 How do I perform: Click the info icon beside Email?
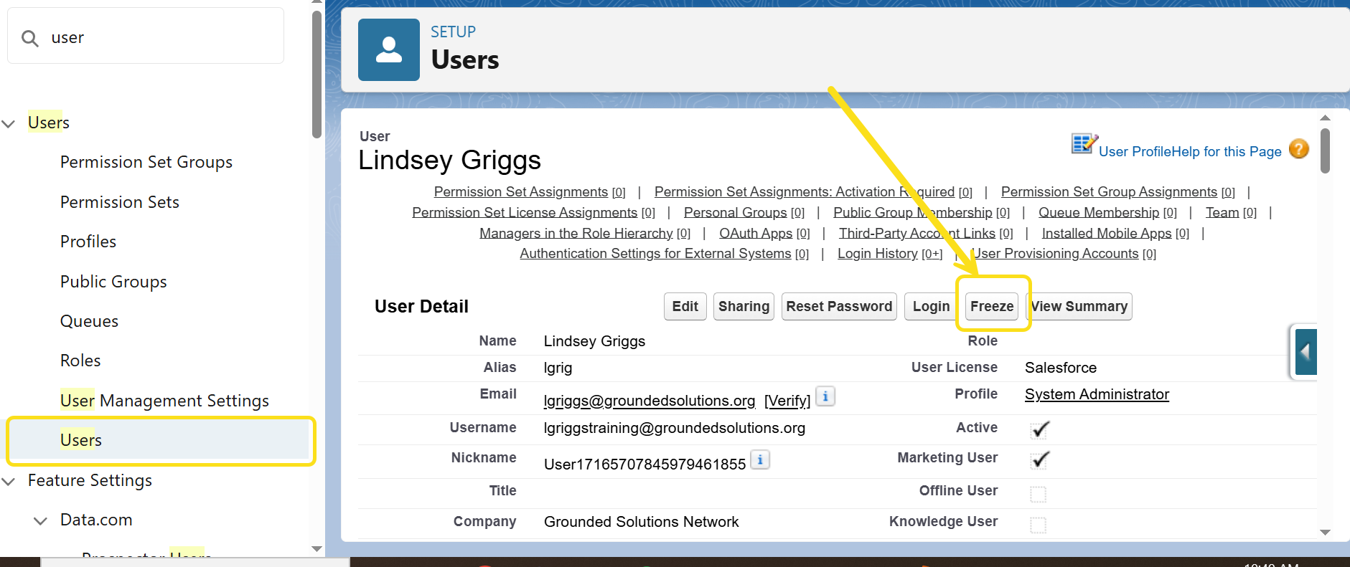tap(825, 396)
